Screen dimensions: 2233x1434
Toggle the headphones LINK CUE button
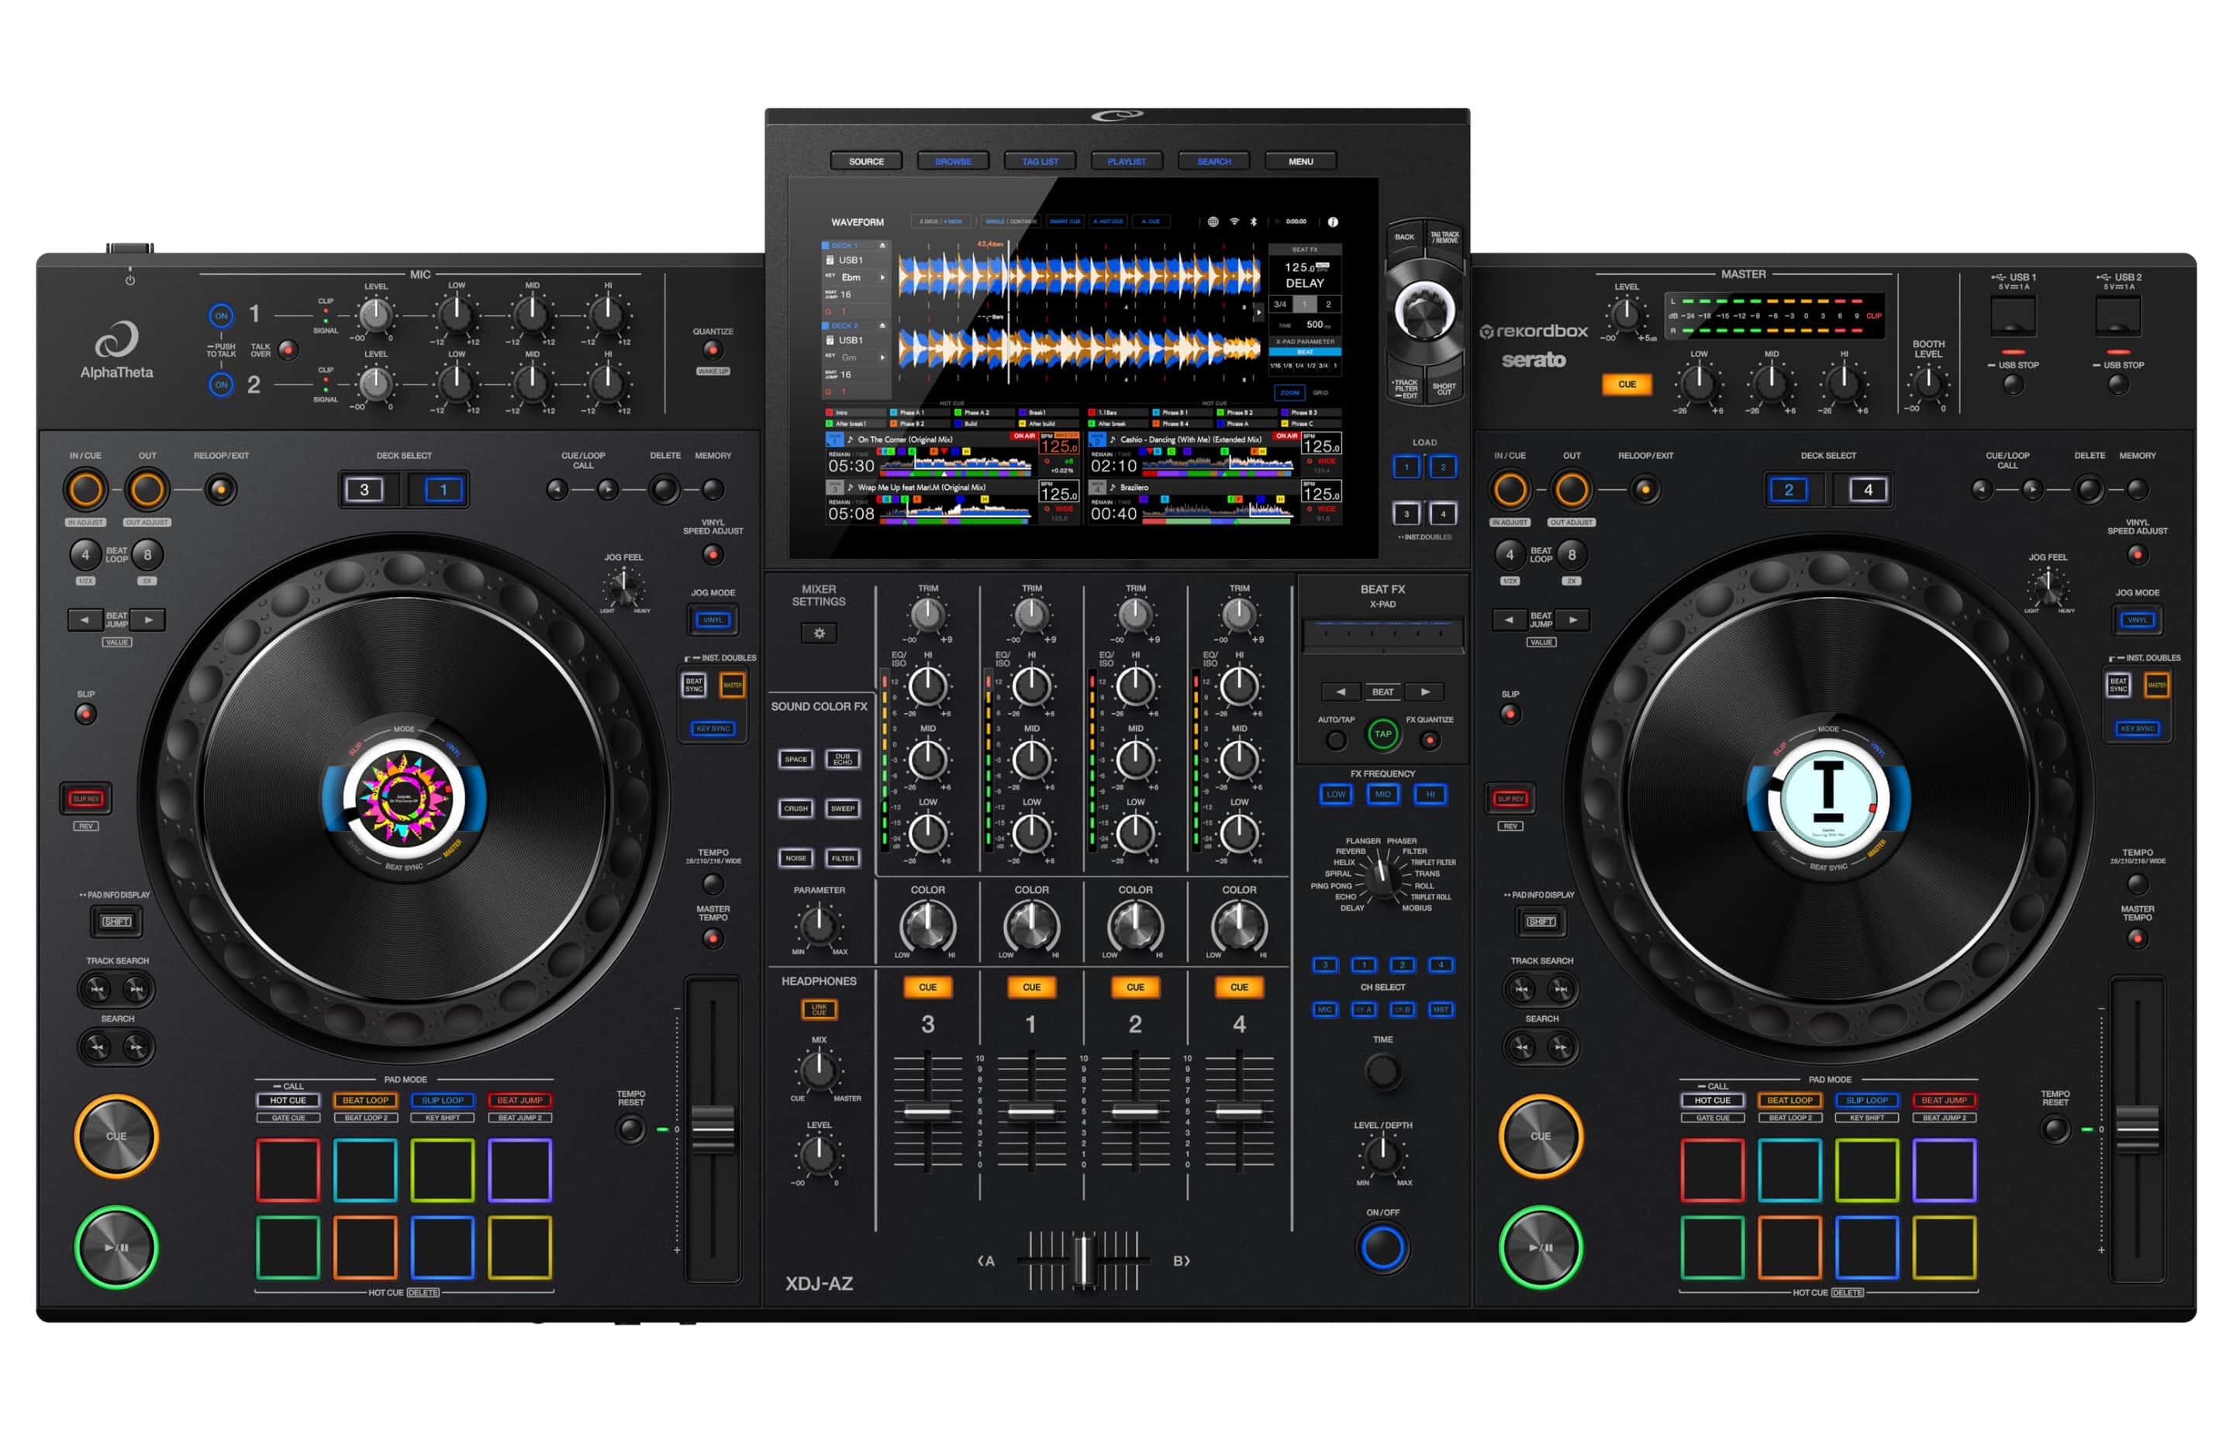[819, 1009]
